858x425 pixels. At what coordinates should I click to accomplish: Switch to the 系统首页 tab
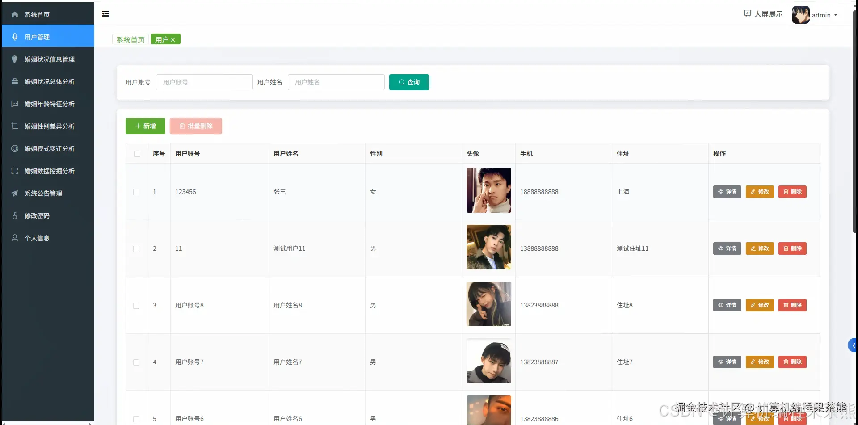130,39
